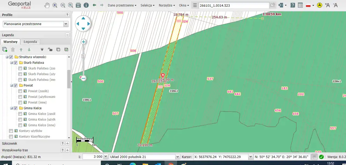Screen dimensions: 346x165
Task: Toggle the yellow high-contrast icon
Action: (x=320, y=5)
